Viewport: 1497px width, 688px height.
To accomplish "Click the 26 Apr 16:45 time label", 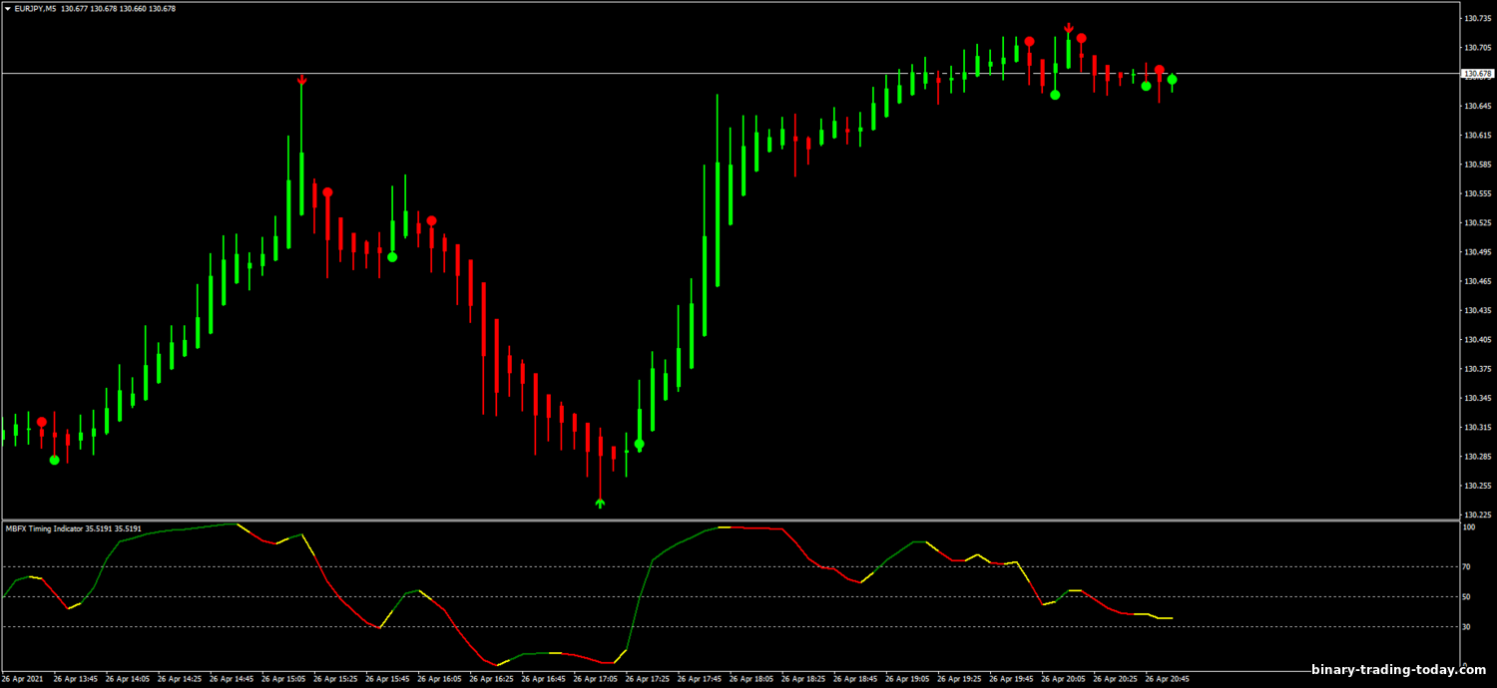I will (x=543, y=678).
